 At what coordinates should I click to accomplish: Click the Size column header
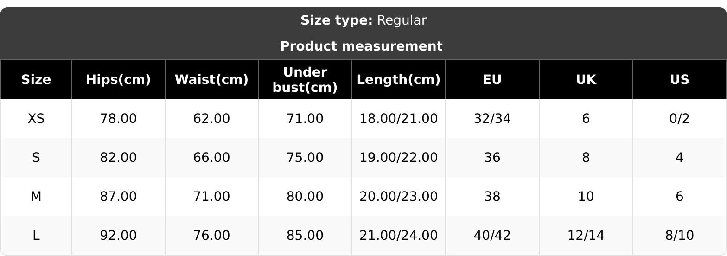point(36,80)
